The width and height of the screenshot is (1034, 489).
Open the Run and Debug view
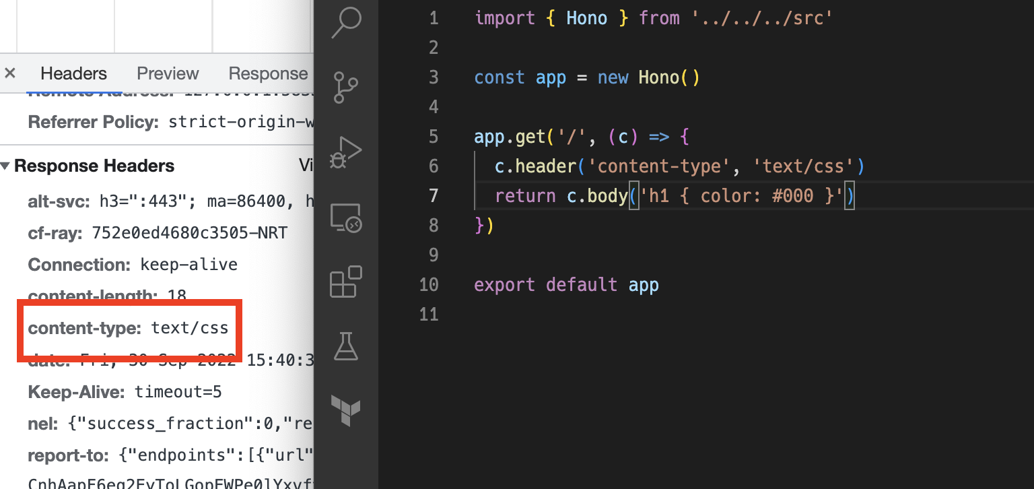346,152
